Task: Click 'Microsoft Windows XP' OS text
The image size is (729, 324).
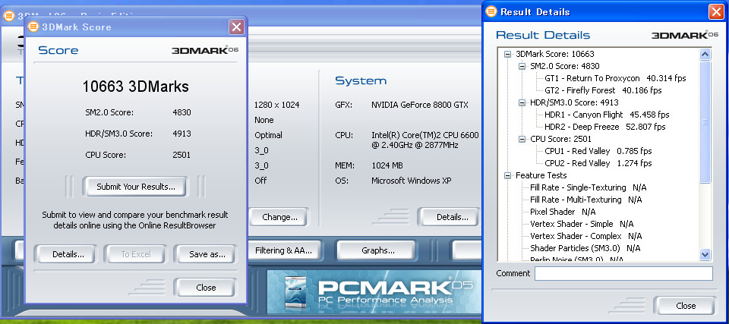Action: [x=411, y=181]
